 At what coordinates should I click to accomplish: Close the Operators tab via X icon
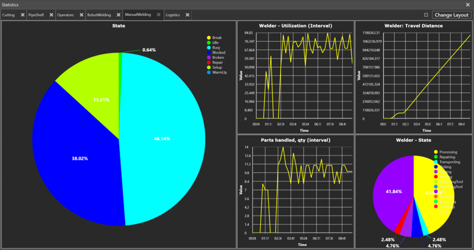(82, 15)
